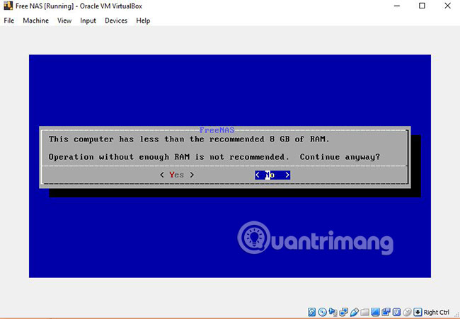
Task: Open the Help menu
Action: click(x=143, y=21)
